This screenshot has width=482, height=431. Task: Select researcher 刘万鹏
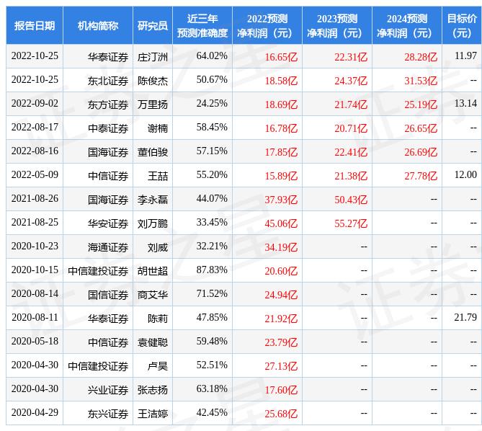(x=153, y=223)
